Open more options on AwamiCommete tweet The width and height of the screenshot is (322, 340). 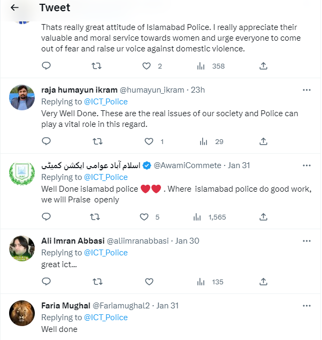[306, 165]
